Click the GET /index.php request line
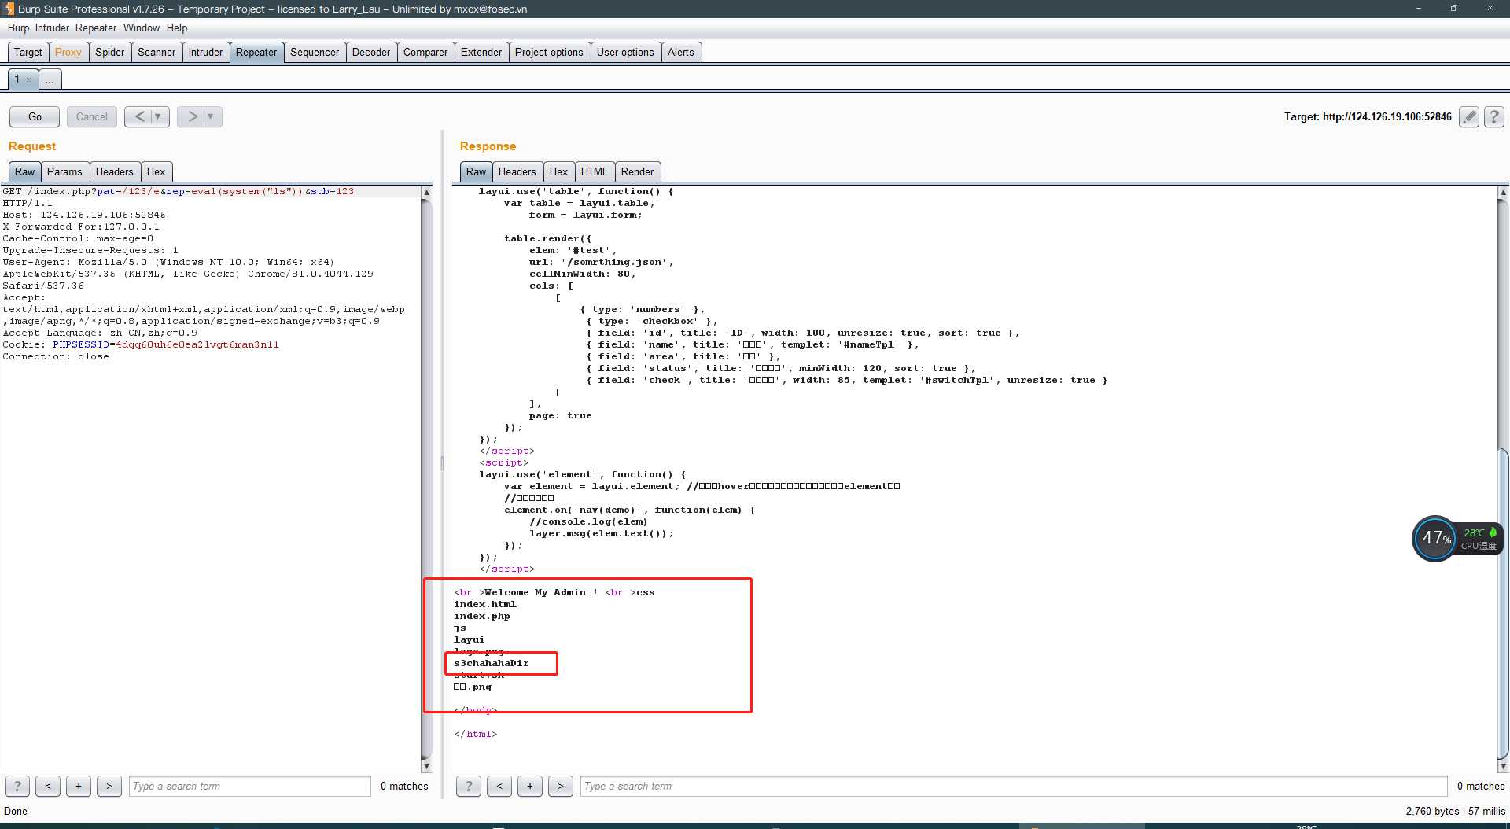This screenshot has width=1510, height=829. tap(179, 191)
